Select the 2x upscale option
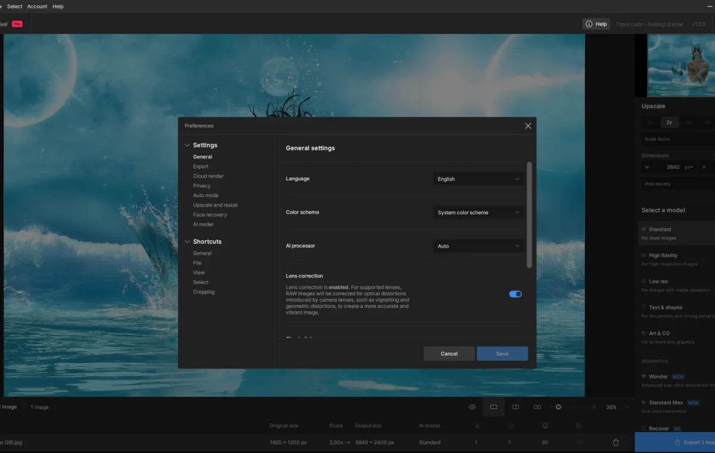The image size is (715, 453). (669, 122)
